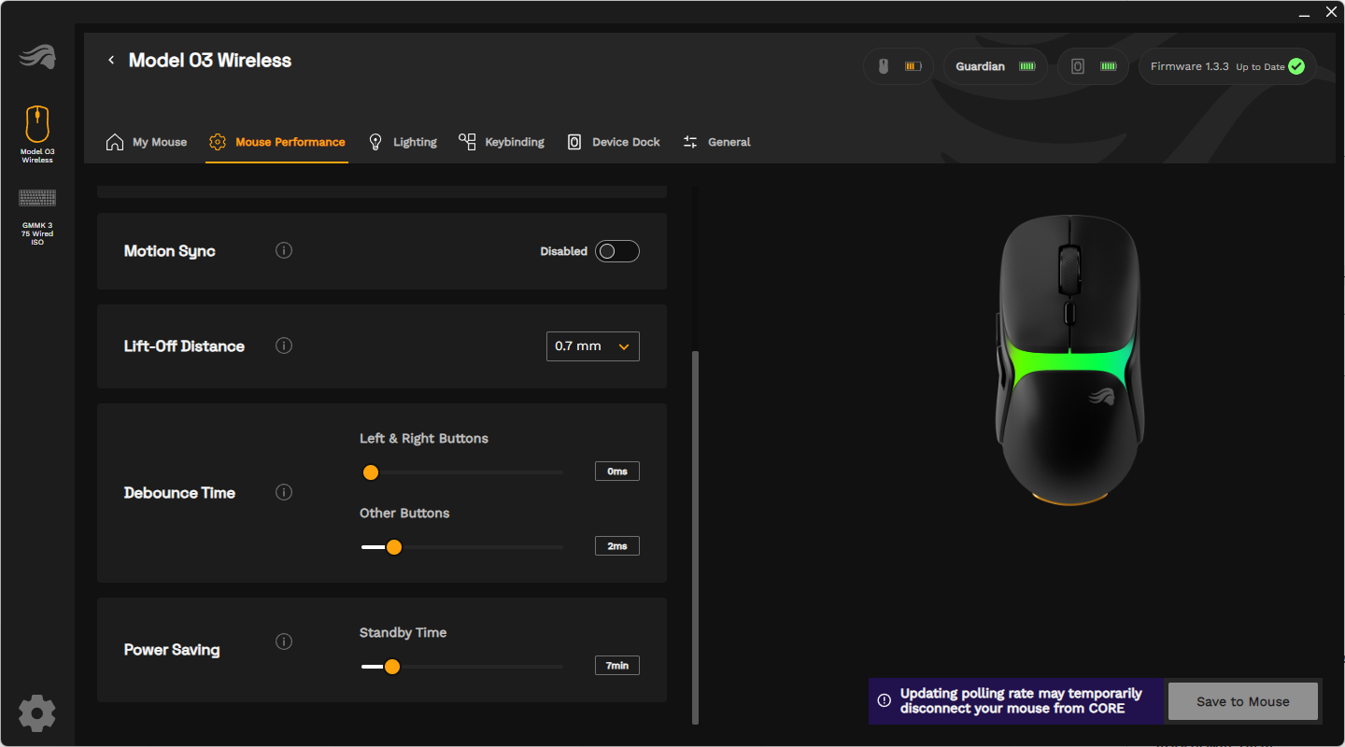Click the Save to Mouse button
Image resolution: width=1345 pixels, height=747 pixels.
(1243, 701)
